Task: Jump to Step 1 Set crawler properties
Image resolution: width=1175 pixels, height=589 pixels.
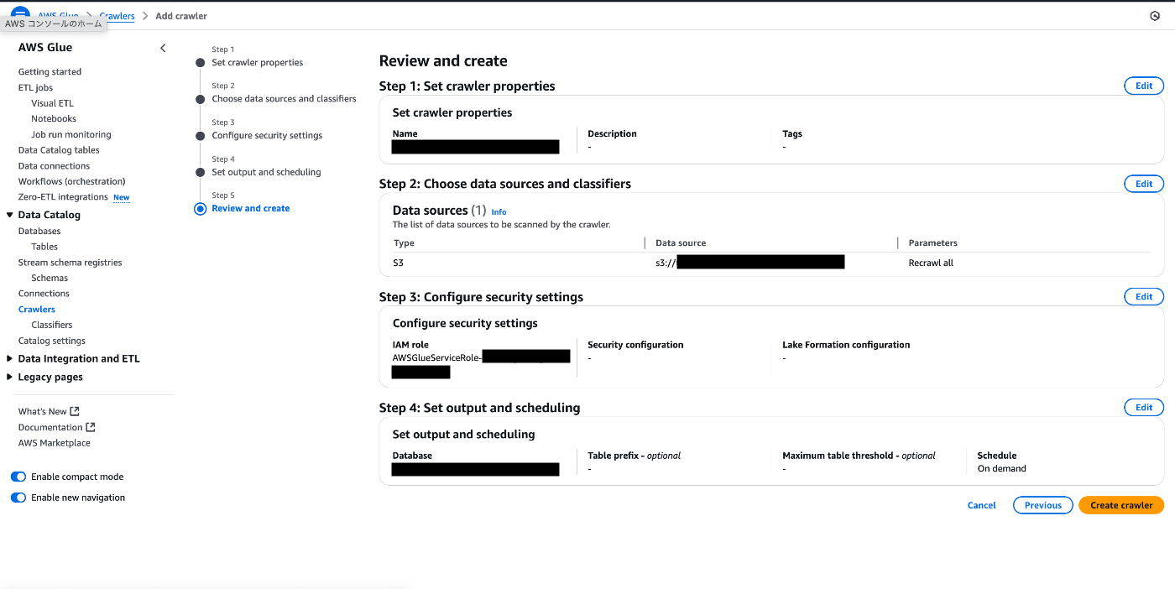Action: [257, 63]
